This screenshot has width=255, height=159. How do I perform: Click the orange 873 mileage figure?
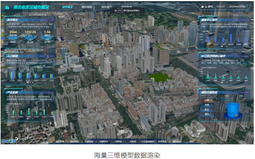coord(240,98)
